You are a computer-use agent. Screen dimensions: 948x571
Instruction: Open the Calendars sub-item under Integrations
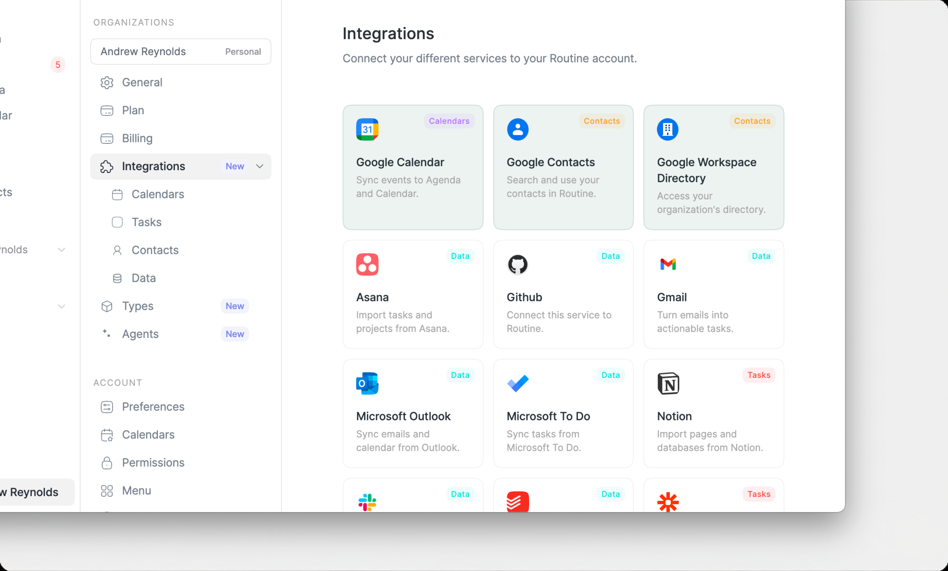pyautogui.click(x=181, y=194)
